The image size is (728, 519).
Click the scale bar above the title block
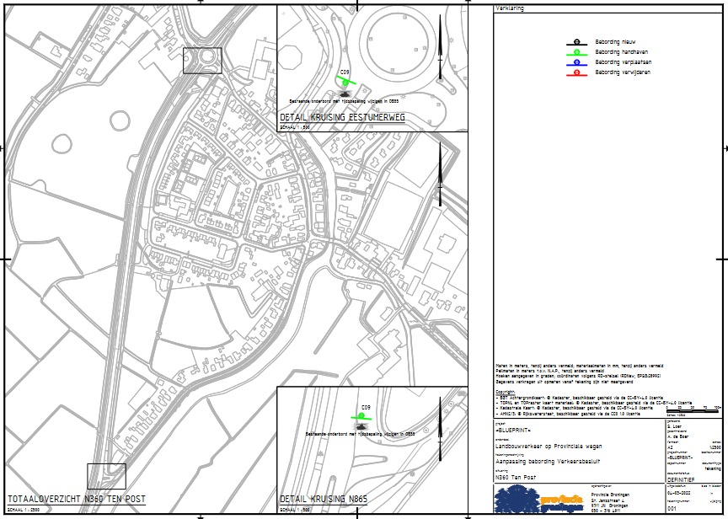pyautogui.click(x=693, y=411)
